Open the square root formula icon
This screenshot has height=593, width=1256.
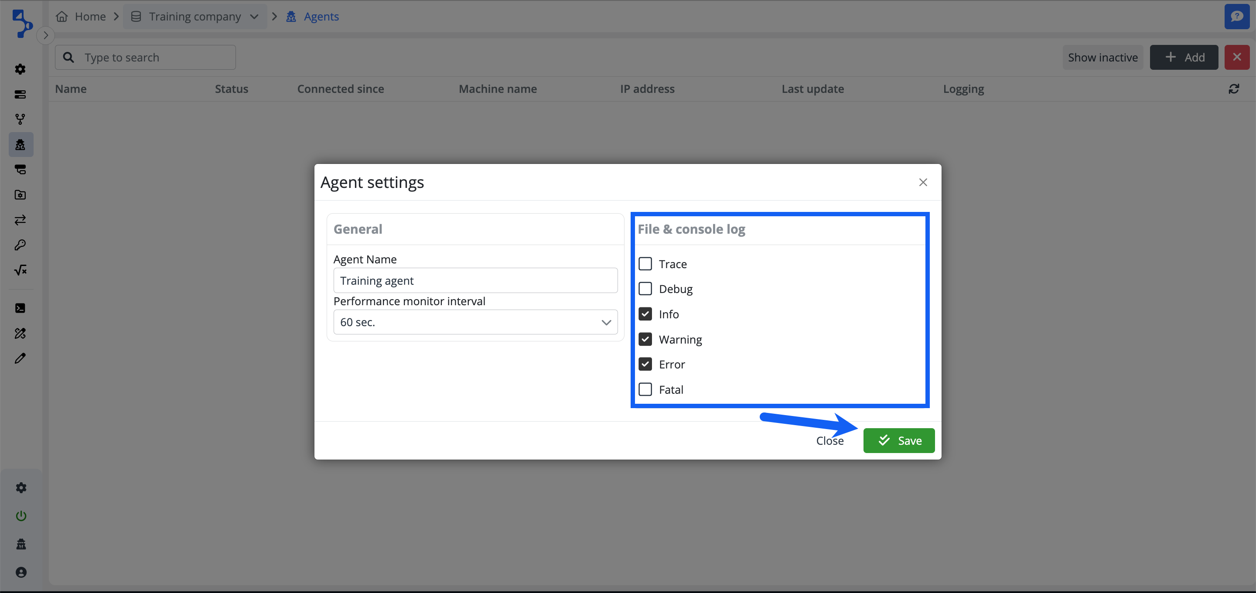coord(20,270)
